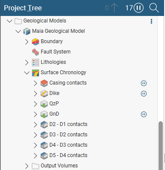Open the Project Tree search magnifier
Screen dimensions: 165x170
click(154, 8)
